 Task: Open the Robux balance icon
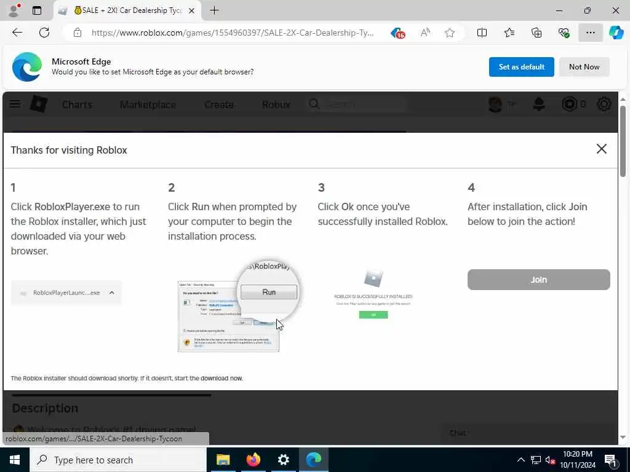coord(569,104)
